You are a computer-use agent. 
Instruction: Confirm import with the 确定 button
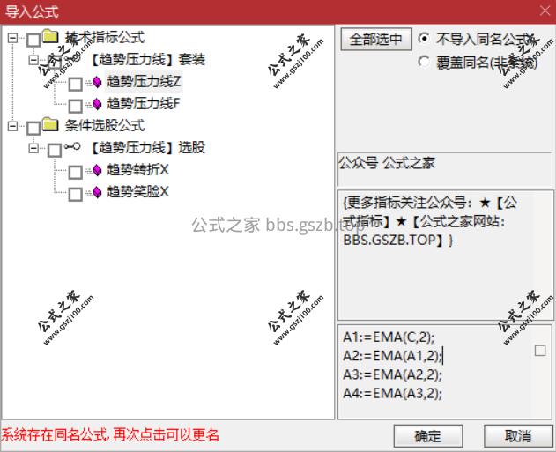coord(428,435)
